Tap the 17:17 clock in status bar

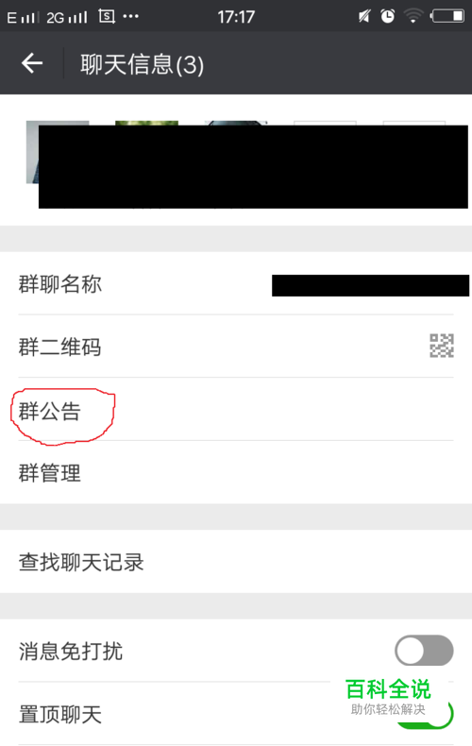pyautogui.click(x=236, y=17)
